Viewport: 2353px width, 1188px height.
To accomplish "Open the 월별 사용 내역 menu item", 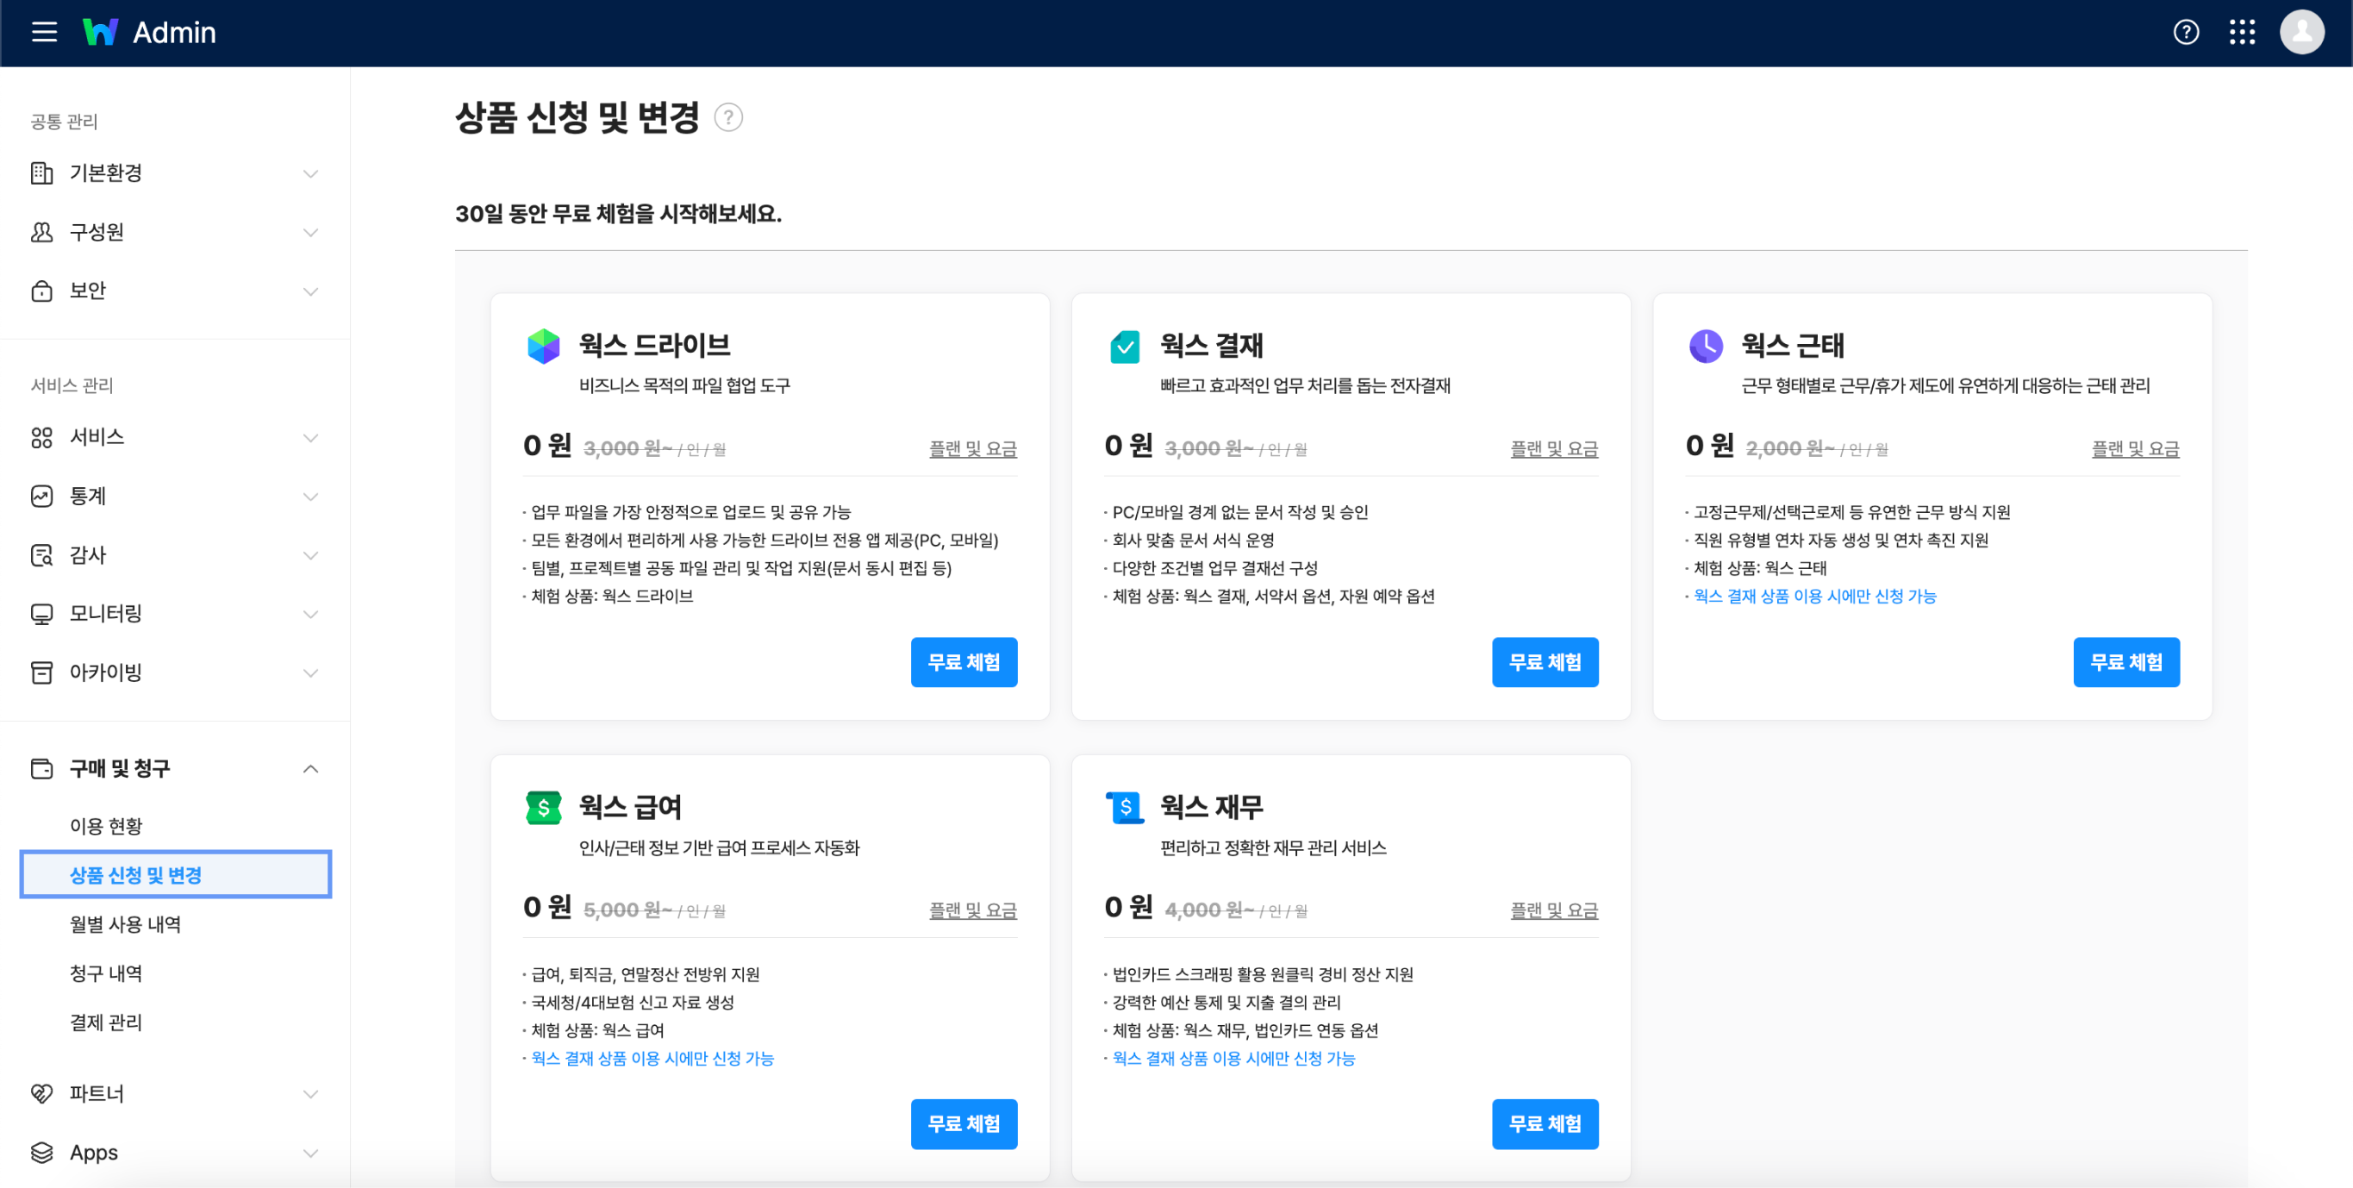I will point(124,924).
